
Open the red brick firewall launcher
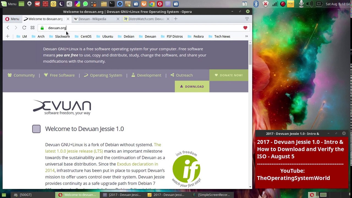click(45, 4)
